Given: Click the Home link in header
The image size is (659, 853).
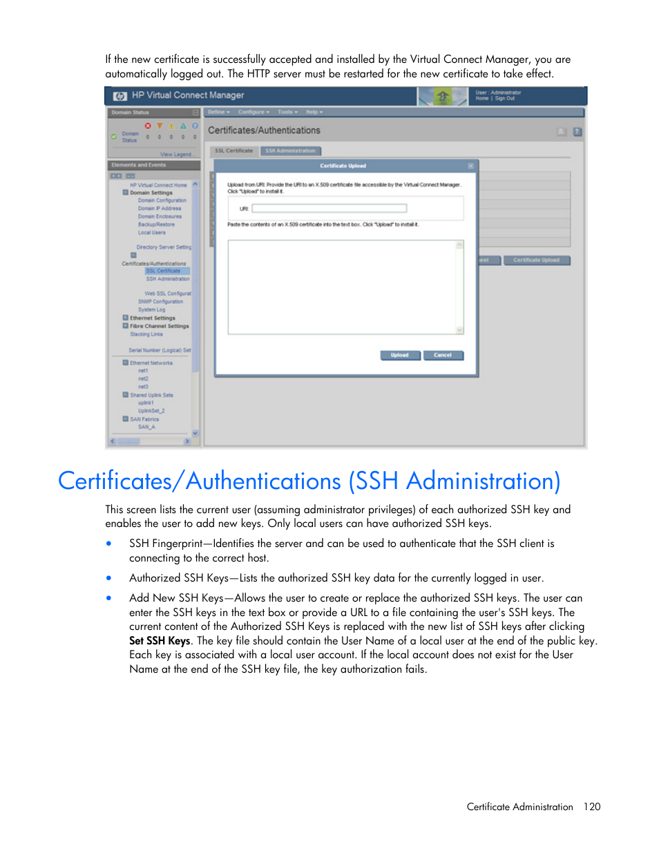Looking at the screenshot, I should tap(482, 99).
